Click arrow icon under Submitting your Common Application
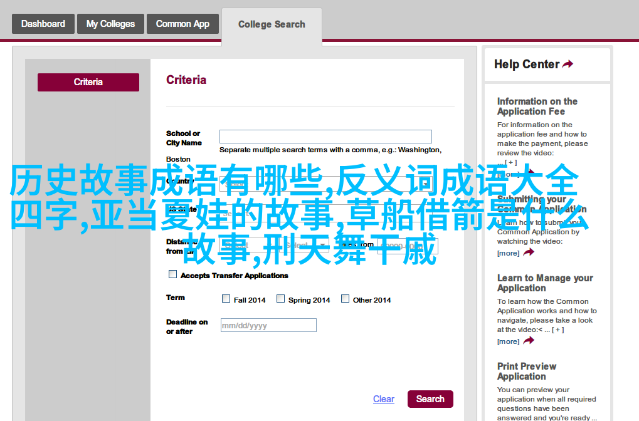Screen dimensions: 639x421 point(529,252)
